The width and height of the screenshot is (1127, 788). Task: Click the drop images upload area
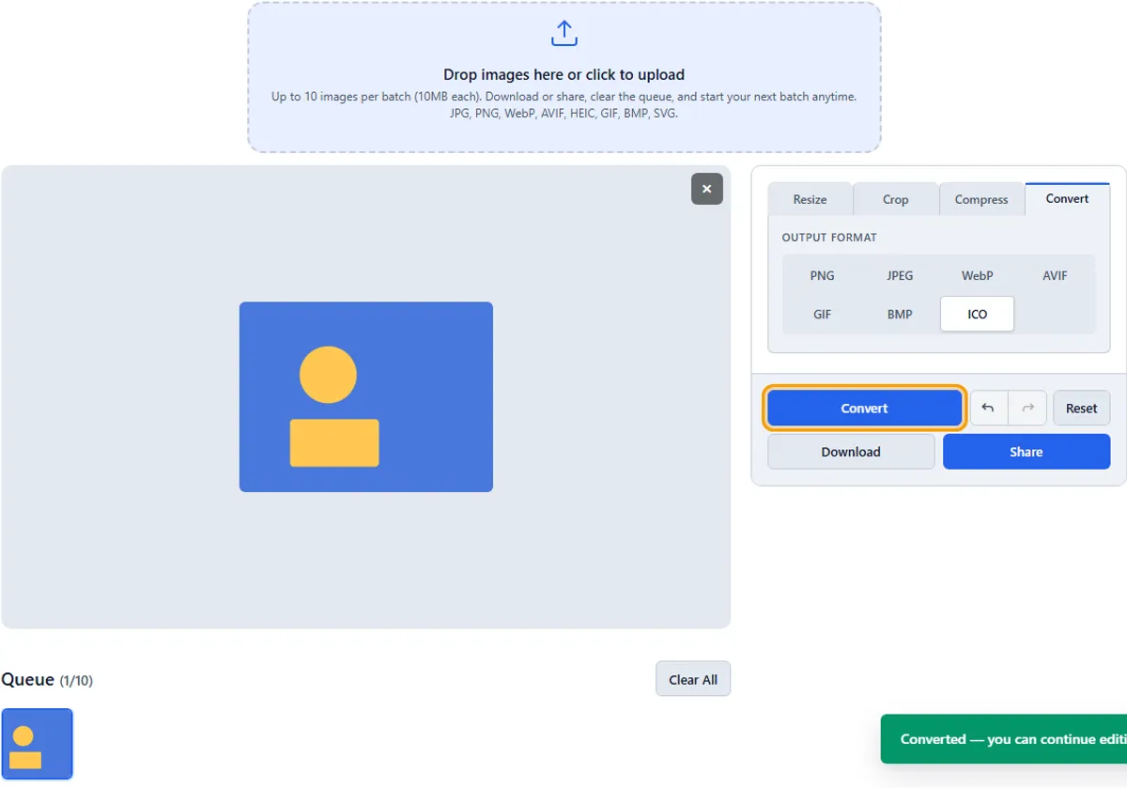(x=564, y=77)
